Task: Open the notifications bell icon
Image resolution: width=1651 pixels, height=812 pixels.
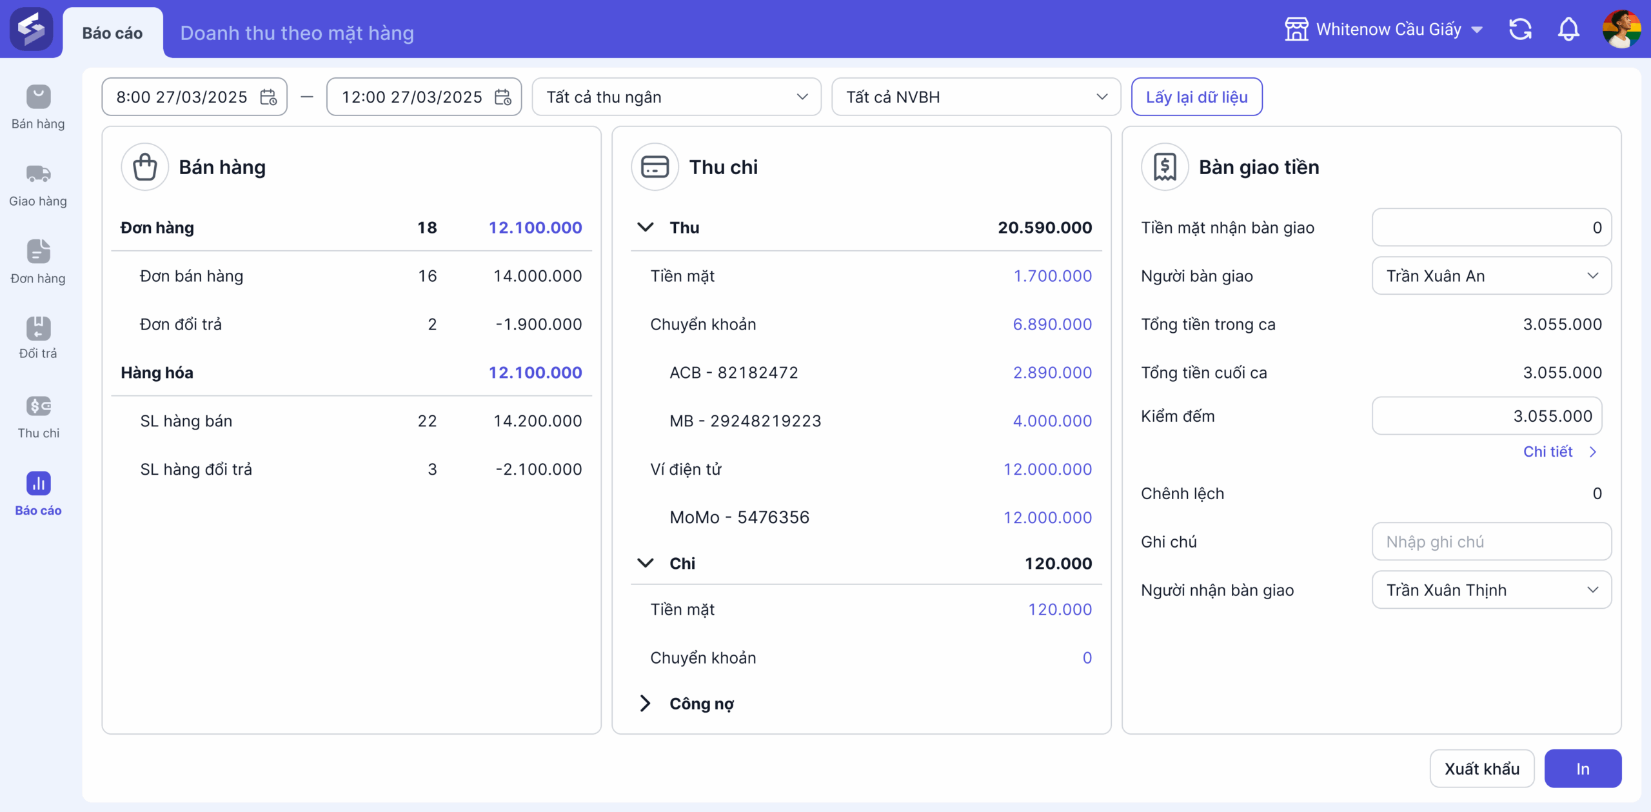Action: (x=1568, y=30)
